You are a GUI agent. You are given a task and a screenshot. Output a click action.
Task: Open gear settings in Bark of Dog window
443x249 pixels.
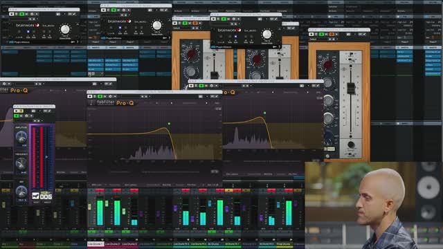tap(26, 116)
